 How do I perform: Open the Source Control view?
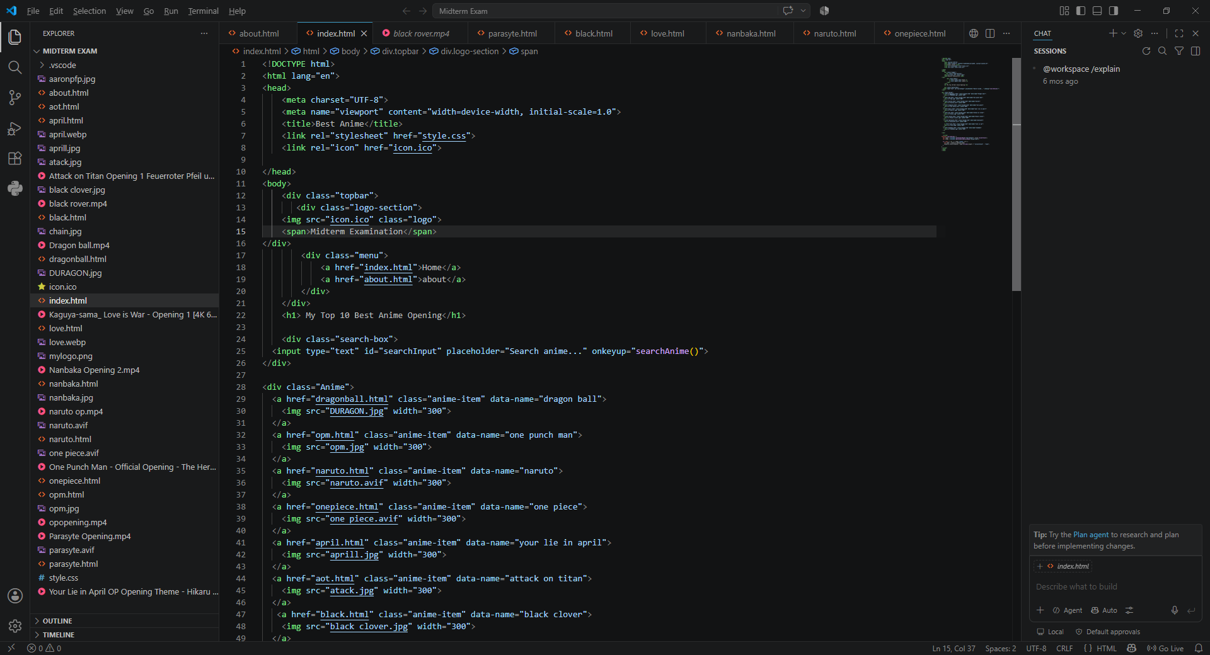pos(15,98)
